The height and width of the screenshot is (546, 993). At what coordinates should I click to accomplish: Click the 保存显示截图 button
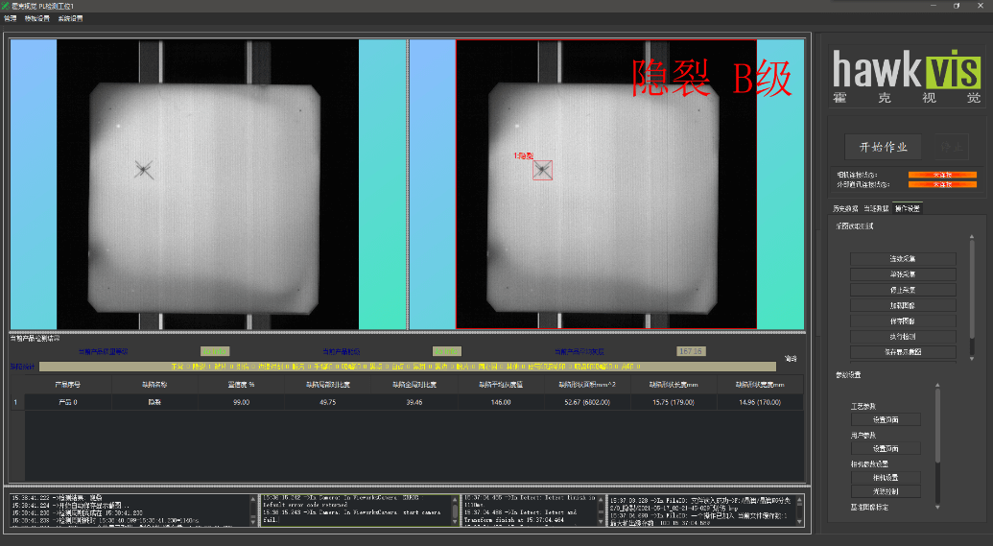[x=903, y=351]
